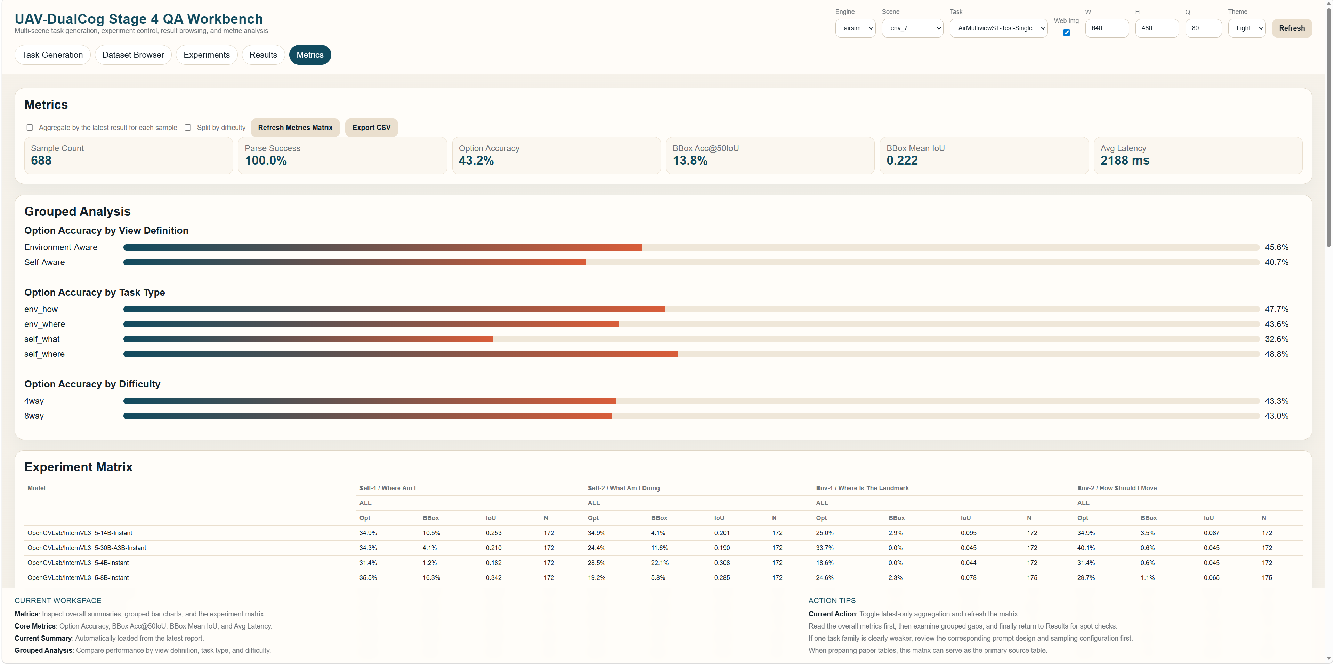Edit the width value 640
The height and width of the screenshot is (665, 1335).
[1107, 28]
